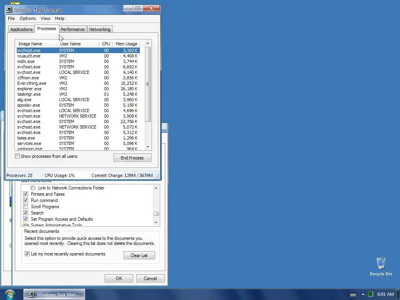Open the Recycle Bin on desktop
The height and width of the screenshot is (300, 400).
coord(381,266)
